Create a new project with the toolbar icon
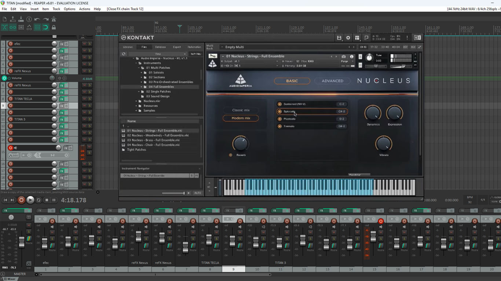 pos(4,19)
